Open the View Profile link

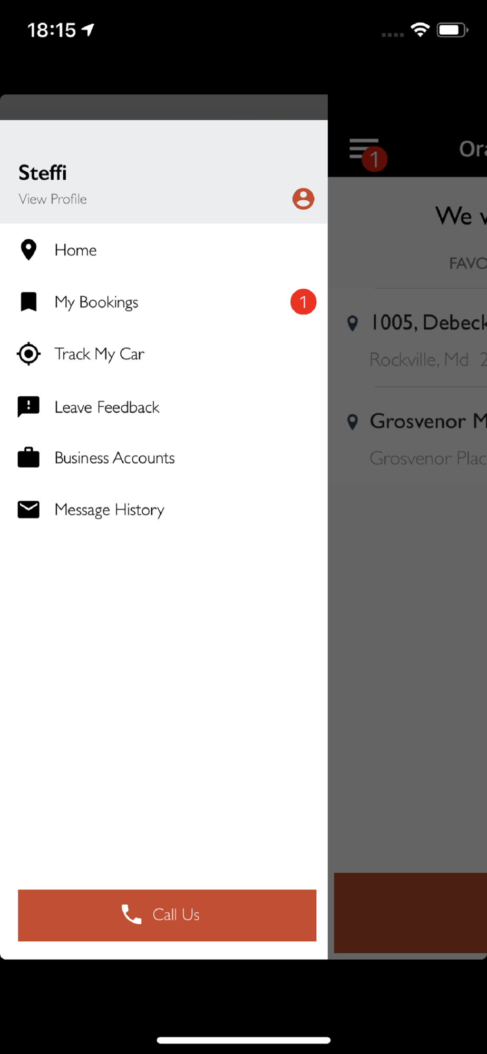click(53, 199)
